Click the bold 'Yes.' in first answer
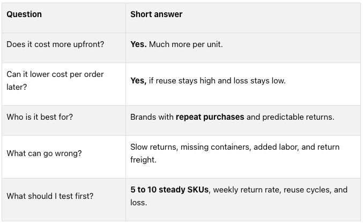 tap(138, 44)
